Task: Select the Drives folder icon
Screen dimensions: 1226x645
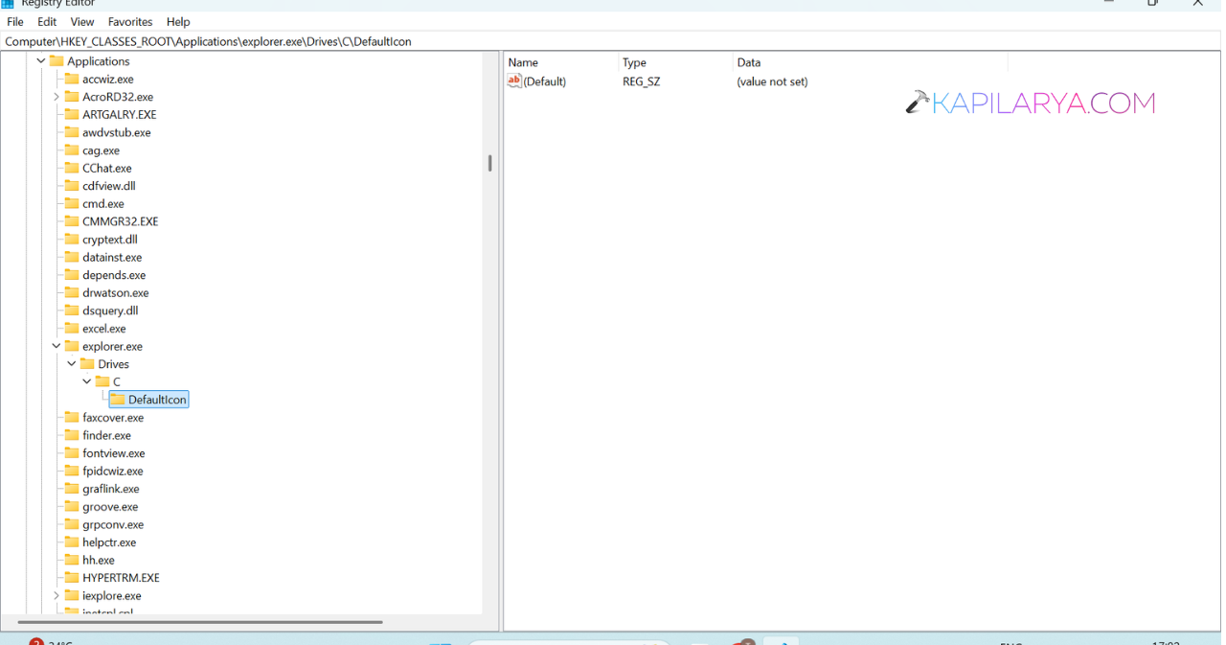Action: (x=87, y=364)
